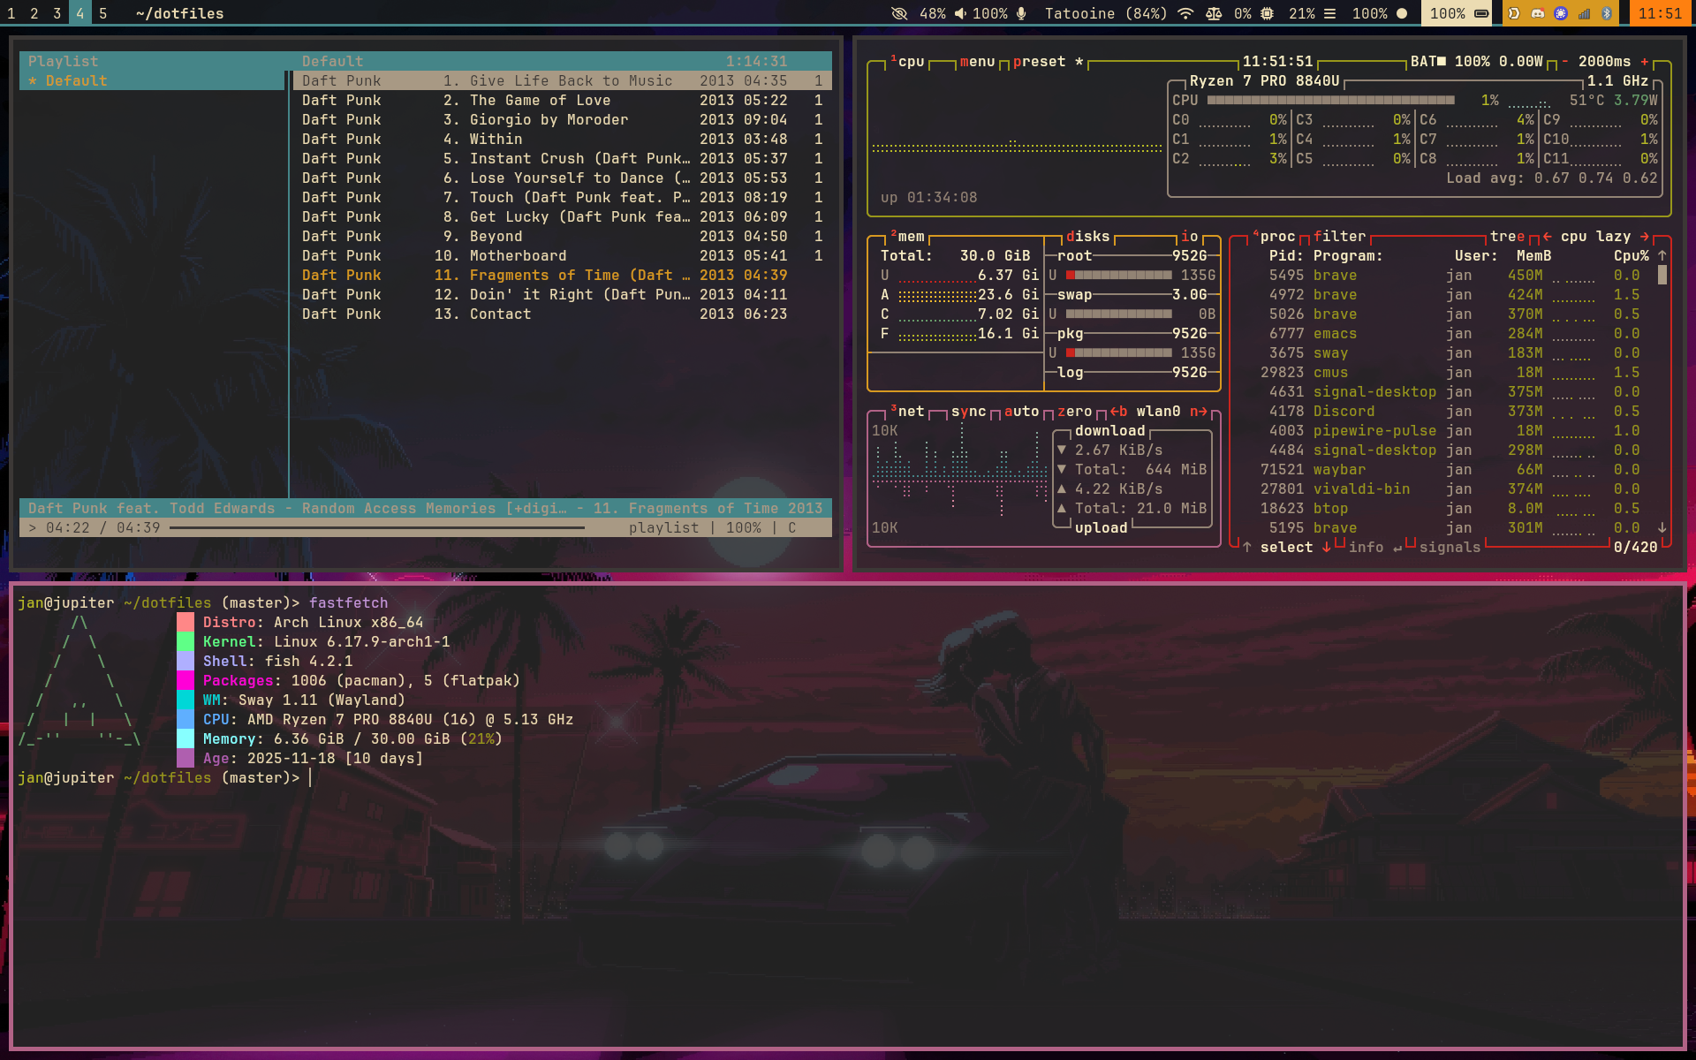Click the signal strength tray icon
This screenshot has width=1696, height=1060.
pos(1583,13)
